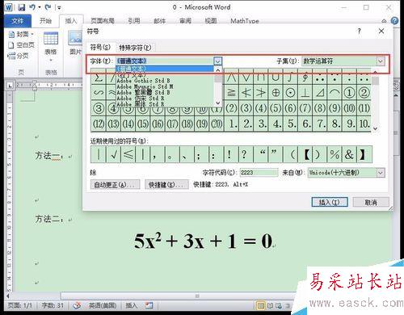404x315 pixels.
Task: Pick the % symbol from recent symbols
Action: pos(335,154)
